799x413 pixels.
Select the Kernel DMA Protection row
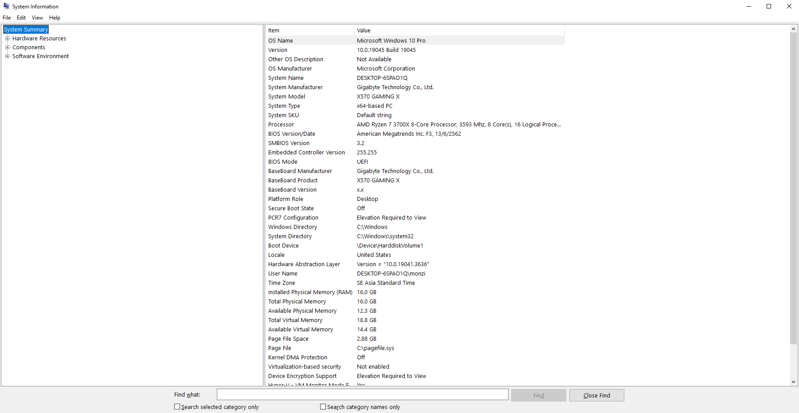pyautogui.click(x=415, y=358)
